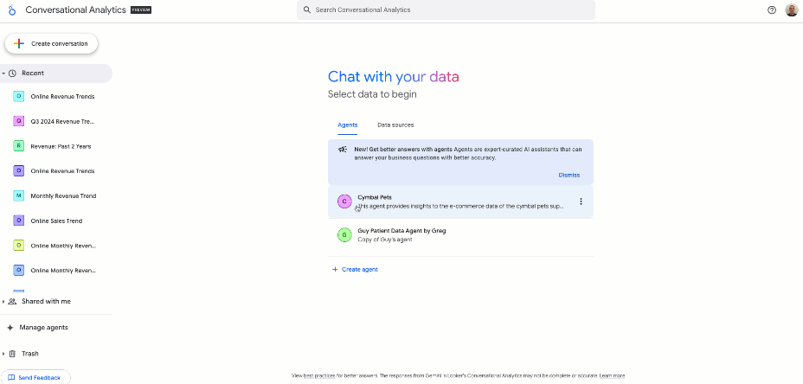Switch to the Data sources tab

tap(395, 125)
